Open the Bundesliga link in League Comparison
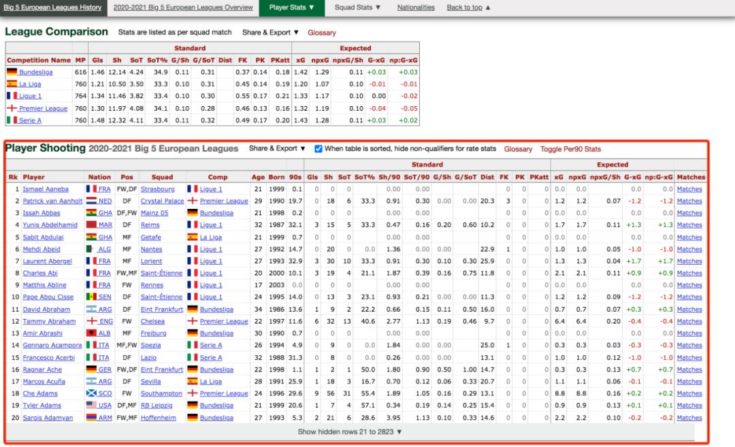The height and width of the screenshot is (447, 735). pos(35,72)
